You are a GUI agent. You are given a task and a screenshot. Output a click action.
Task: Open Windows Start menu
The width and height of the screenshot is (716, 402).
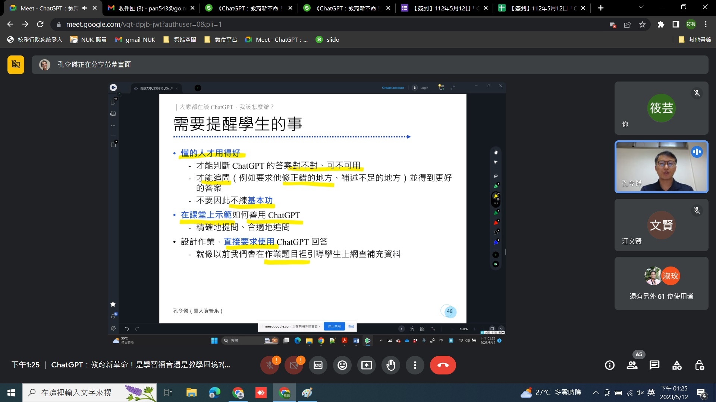(11, 393)
